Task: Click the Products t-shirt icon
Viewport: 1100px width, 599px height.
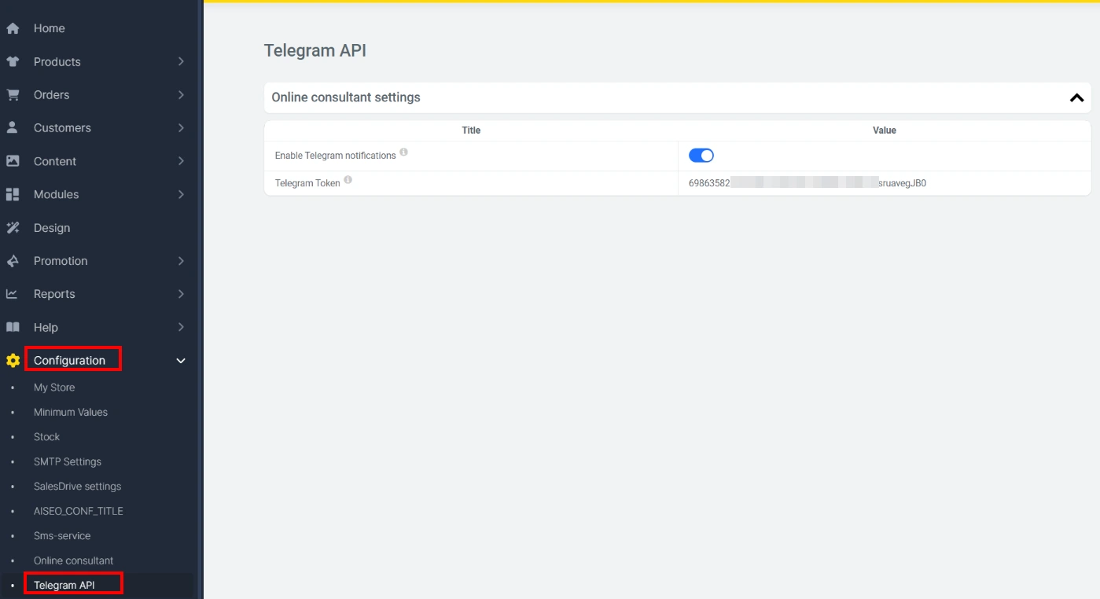Action: pos(13,61)
